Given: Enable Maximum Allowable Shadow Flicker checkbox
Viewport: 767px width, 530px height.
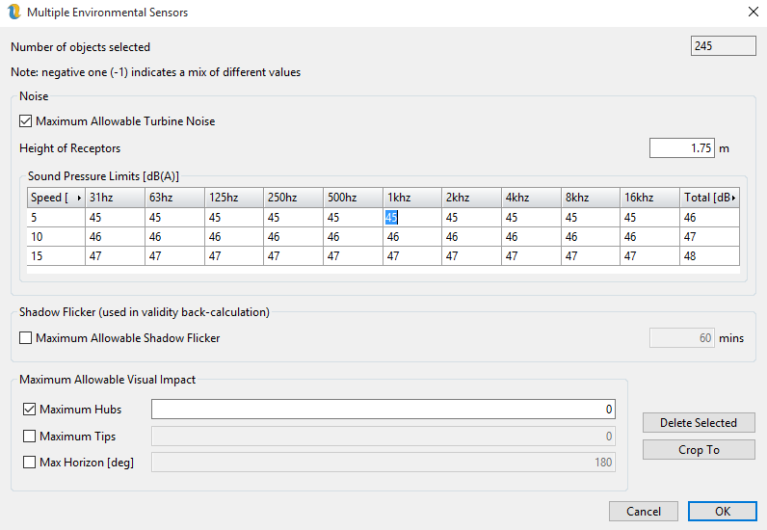Looking at the screenshot, I should (x=26, y=338).
